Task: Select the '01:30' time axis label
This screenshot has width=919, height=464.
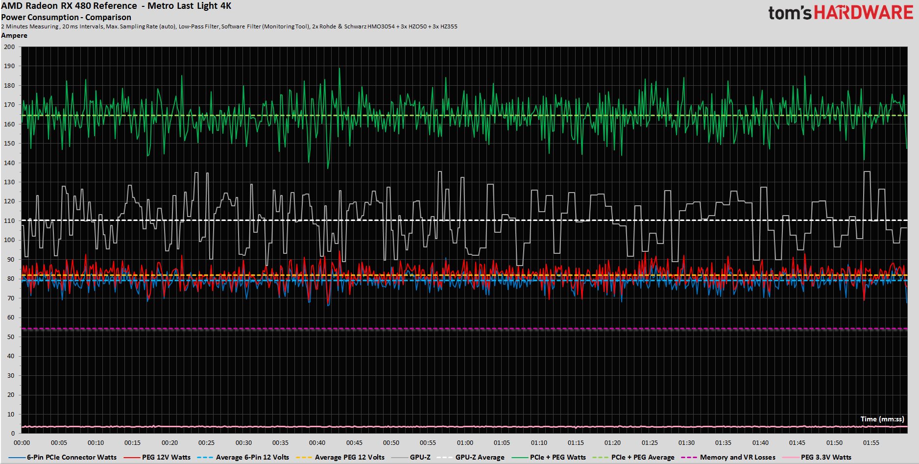Action: [686, 443]
